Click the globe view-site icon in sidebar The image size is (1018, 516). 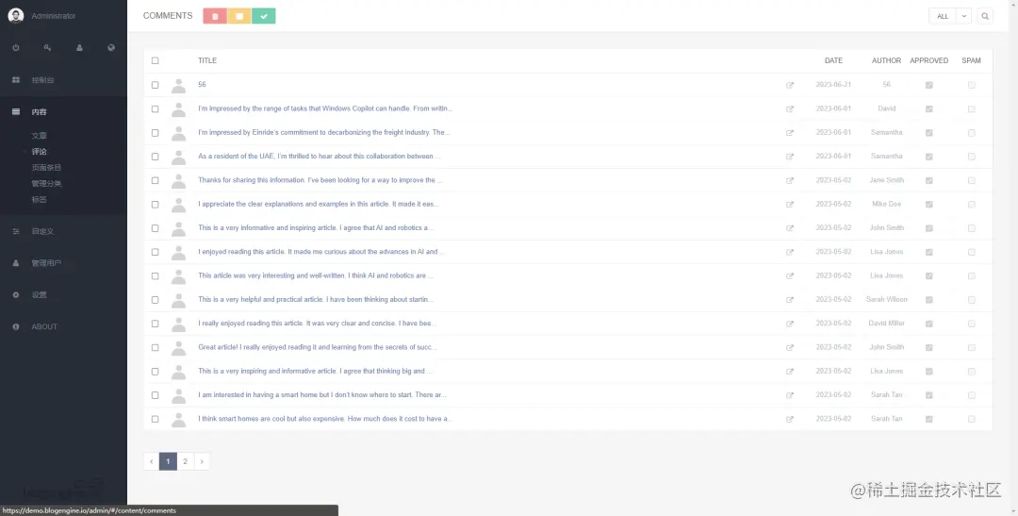(x=111, y=47)
